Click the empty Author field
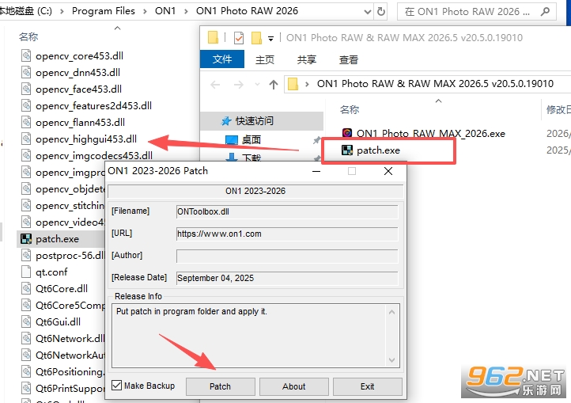The width and height of the screenshot is (571, 403). [287, 256]
